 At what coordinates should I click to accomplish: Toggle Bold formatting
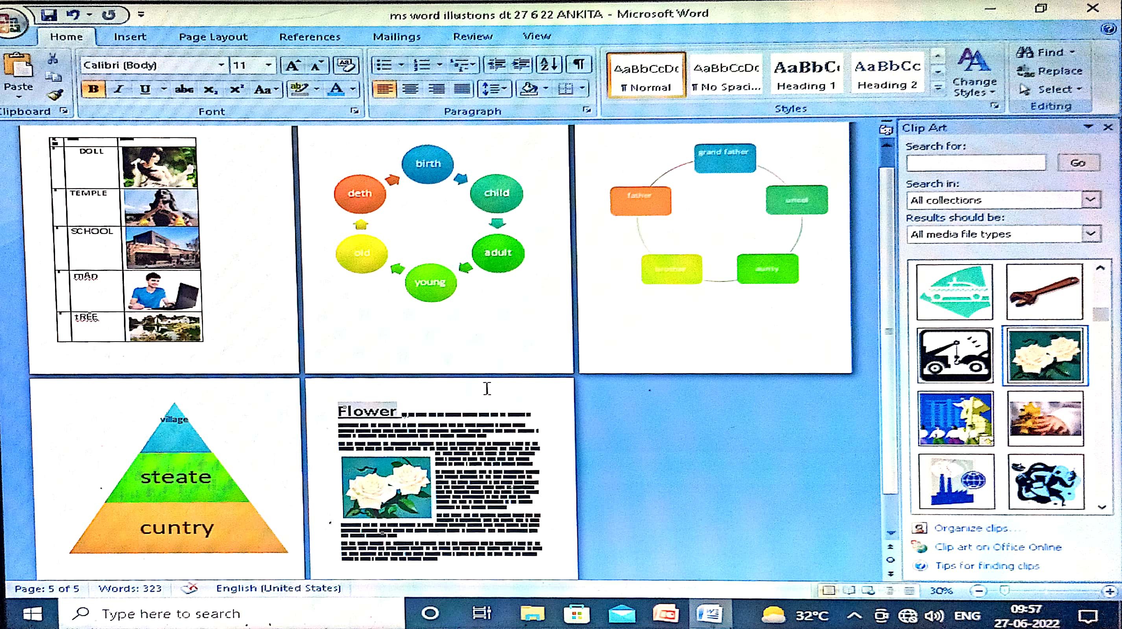click(x=93, y=89)
